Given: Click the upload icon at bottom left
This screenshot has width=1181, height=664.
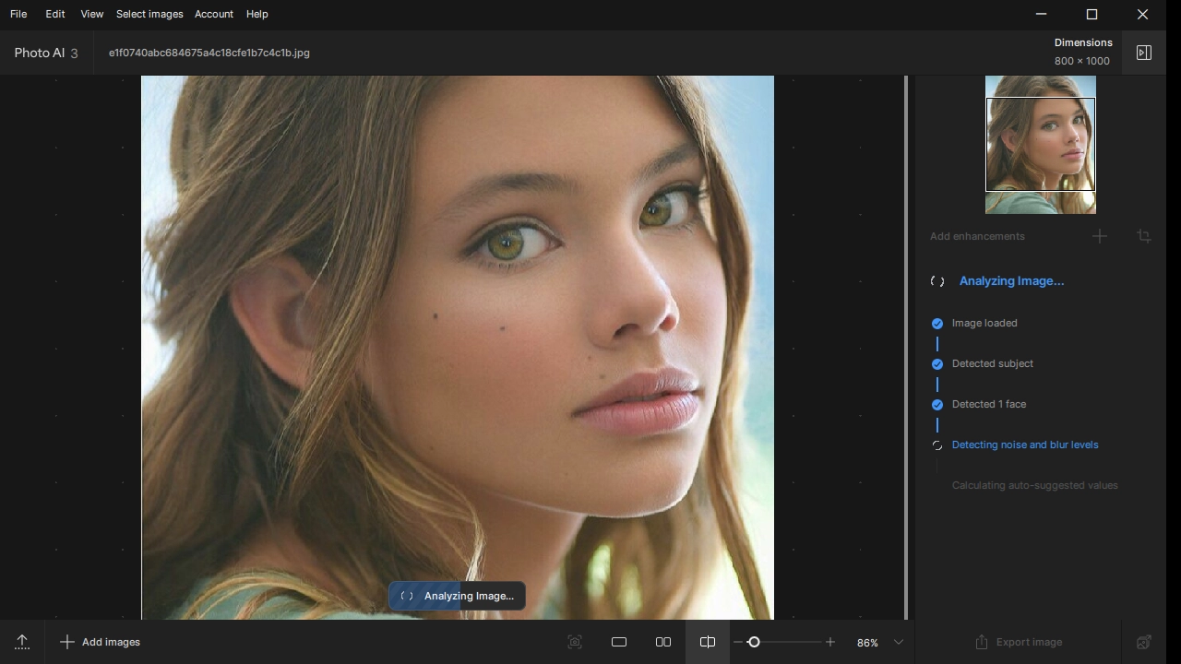Looking at the screenshot, I should [22, 642].
